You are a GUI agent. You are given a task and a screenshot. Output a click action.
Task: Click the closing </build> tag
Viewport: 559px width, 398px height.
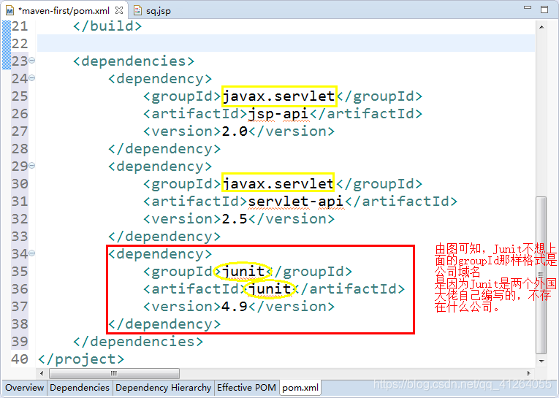click(x=107, y=26)
